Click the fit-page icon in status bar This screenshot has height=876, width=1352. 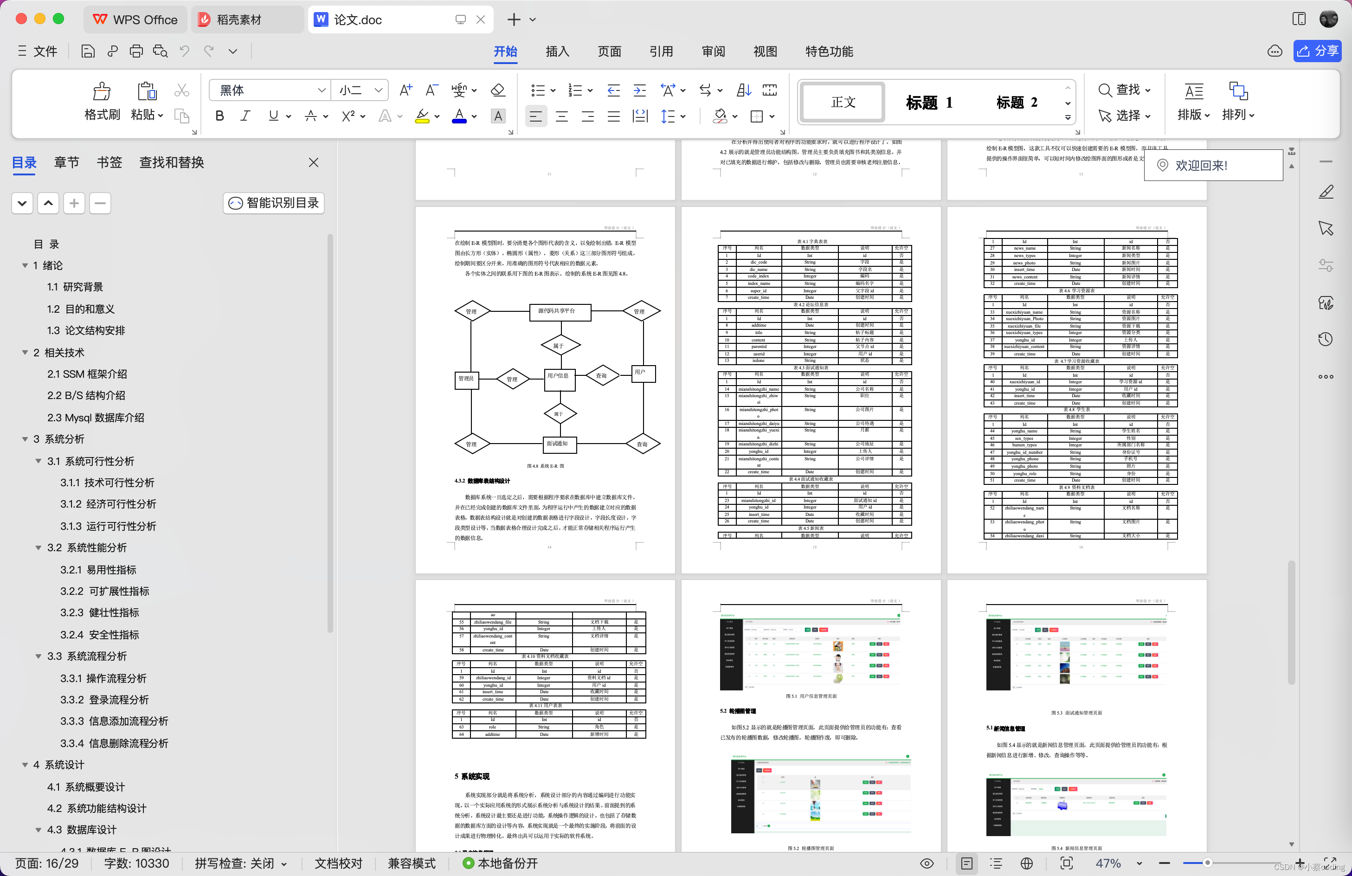(1067, 863)
